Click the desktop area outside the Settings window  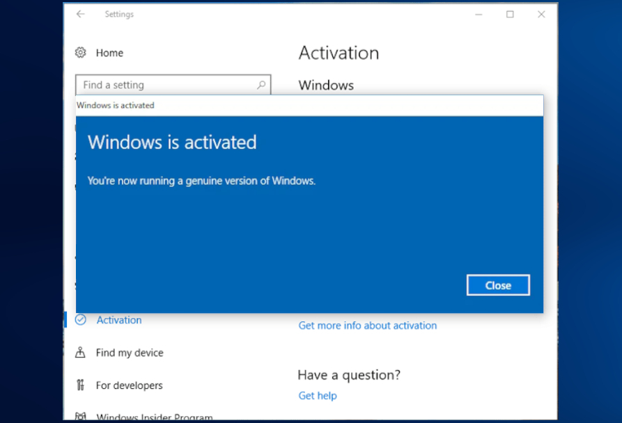(x=31, y=209)
